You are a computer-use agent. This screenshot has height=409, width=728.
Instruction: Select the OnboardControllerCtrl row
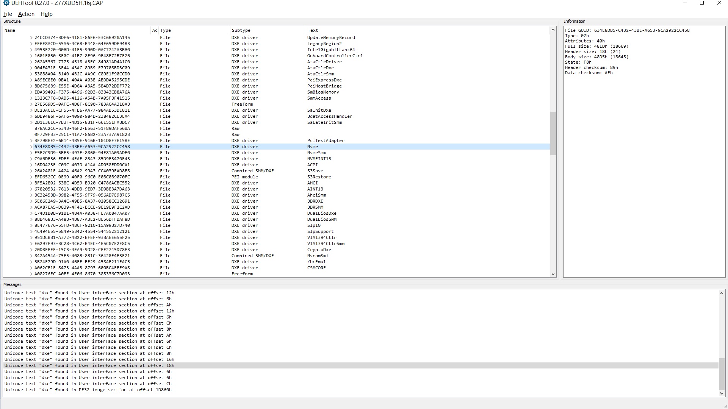coord(277,56)
